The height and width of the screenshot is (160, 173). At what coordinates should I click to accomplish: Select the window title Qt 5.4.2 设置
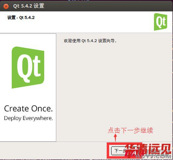29,6
